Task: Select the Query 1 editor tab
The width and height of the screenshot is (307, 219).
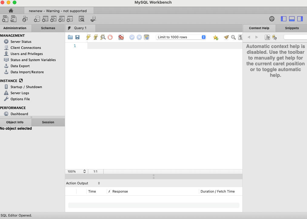Action: [x=80, y=28]
